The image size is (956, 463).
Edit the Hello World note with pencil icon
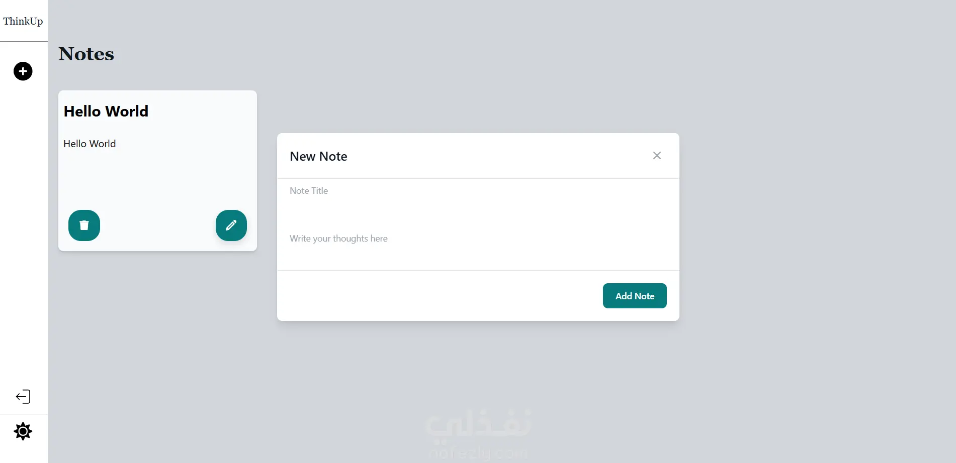tap(231, 225)
